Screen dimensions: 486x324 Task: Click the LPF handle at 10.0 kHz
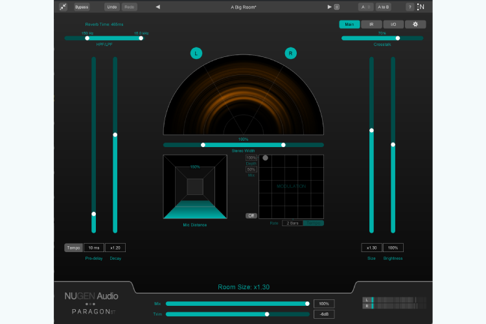141,38
